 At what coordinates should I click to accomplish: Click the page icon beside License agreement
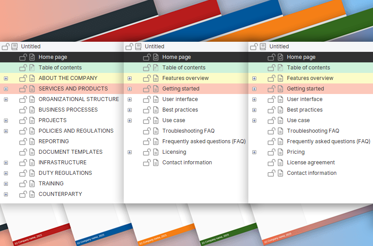click(x=280, y=163)
